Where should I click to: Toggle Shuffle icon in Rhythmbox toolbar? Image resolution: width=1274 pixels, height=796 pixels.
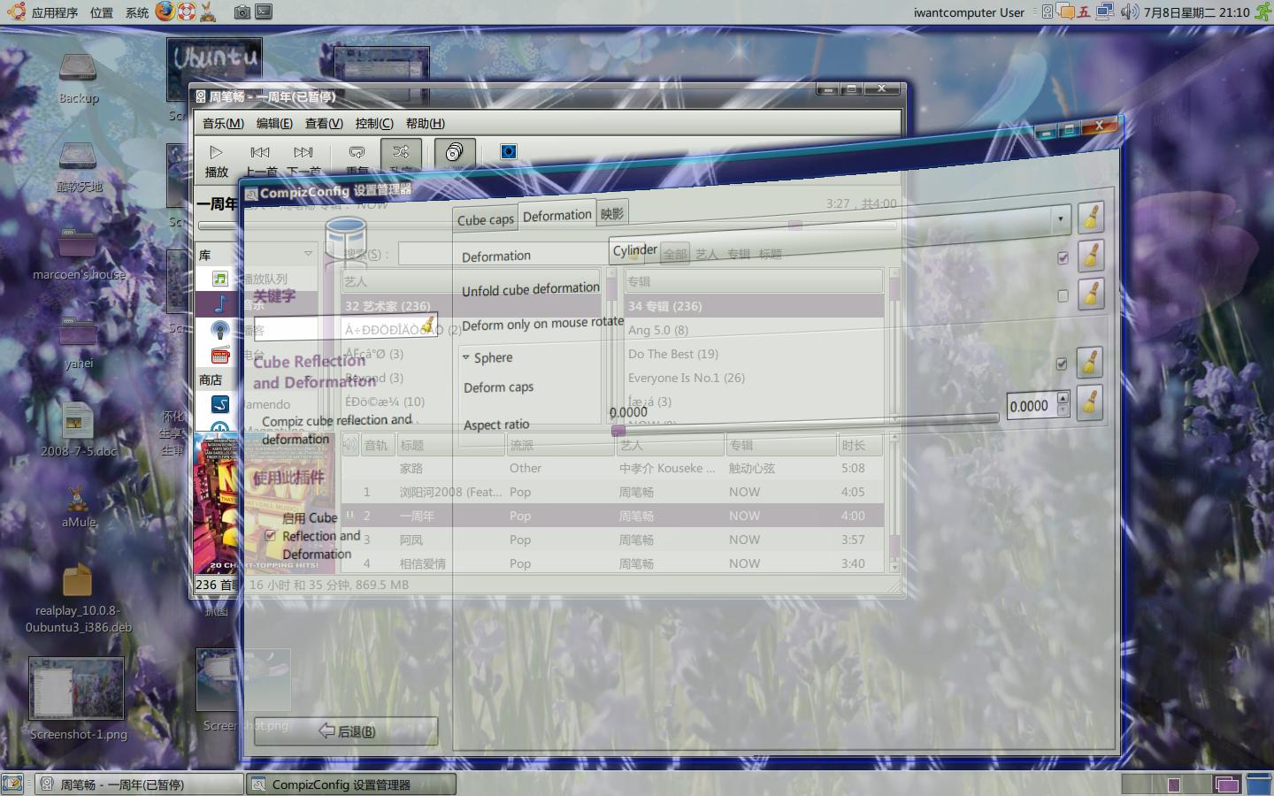point(401,154)
